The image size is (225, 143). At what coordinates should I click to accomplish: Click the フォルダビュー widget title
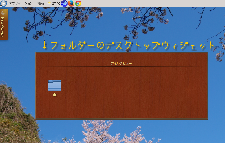pos(121,63)
